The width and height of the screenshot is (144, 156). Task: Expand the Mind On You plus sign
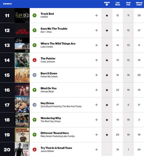click(97, 90)
